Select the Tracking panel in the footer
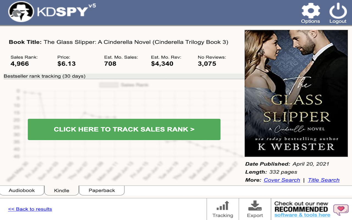This screenshot has width=352, height=220. tap(222, 209)
